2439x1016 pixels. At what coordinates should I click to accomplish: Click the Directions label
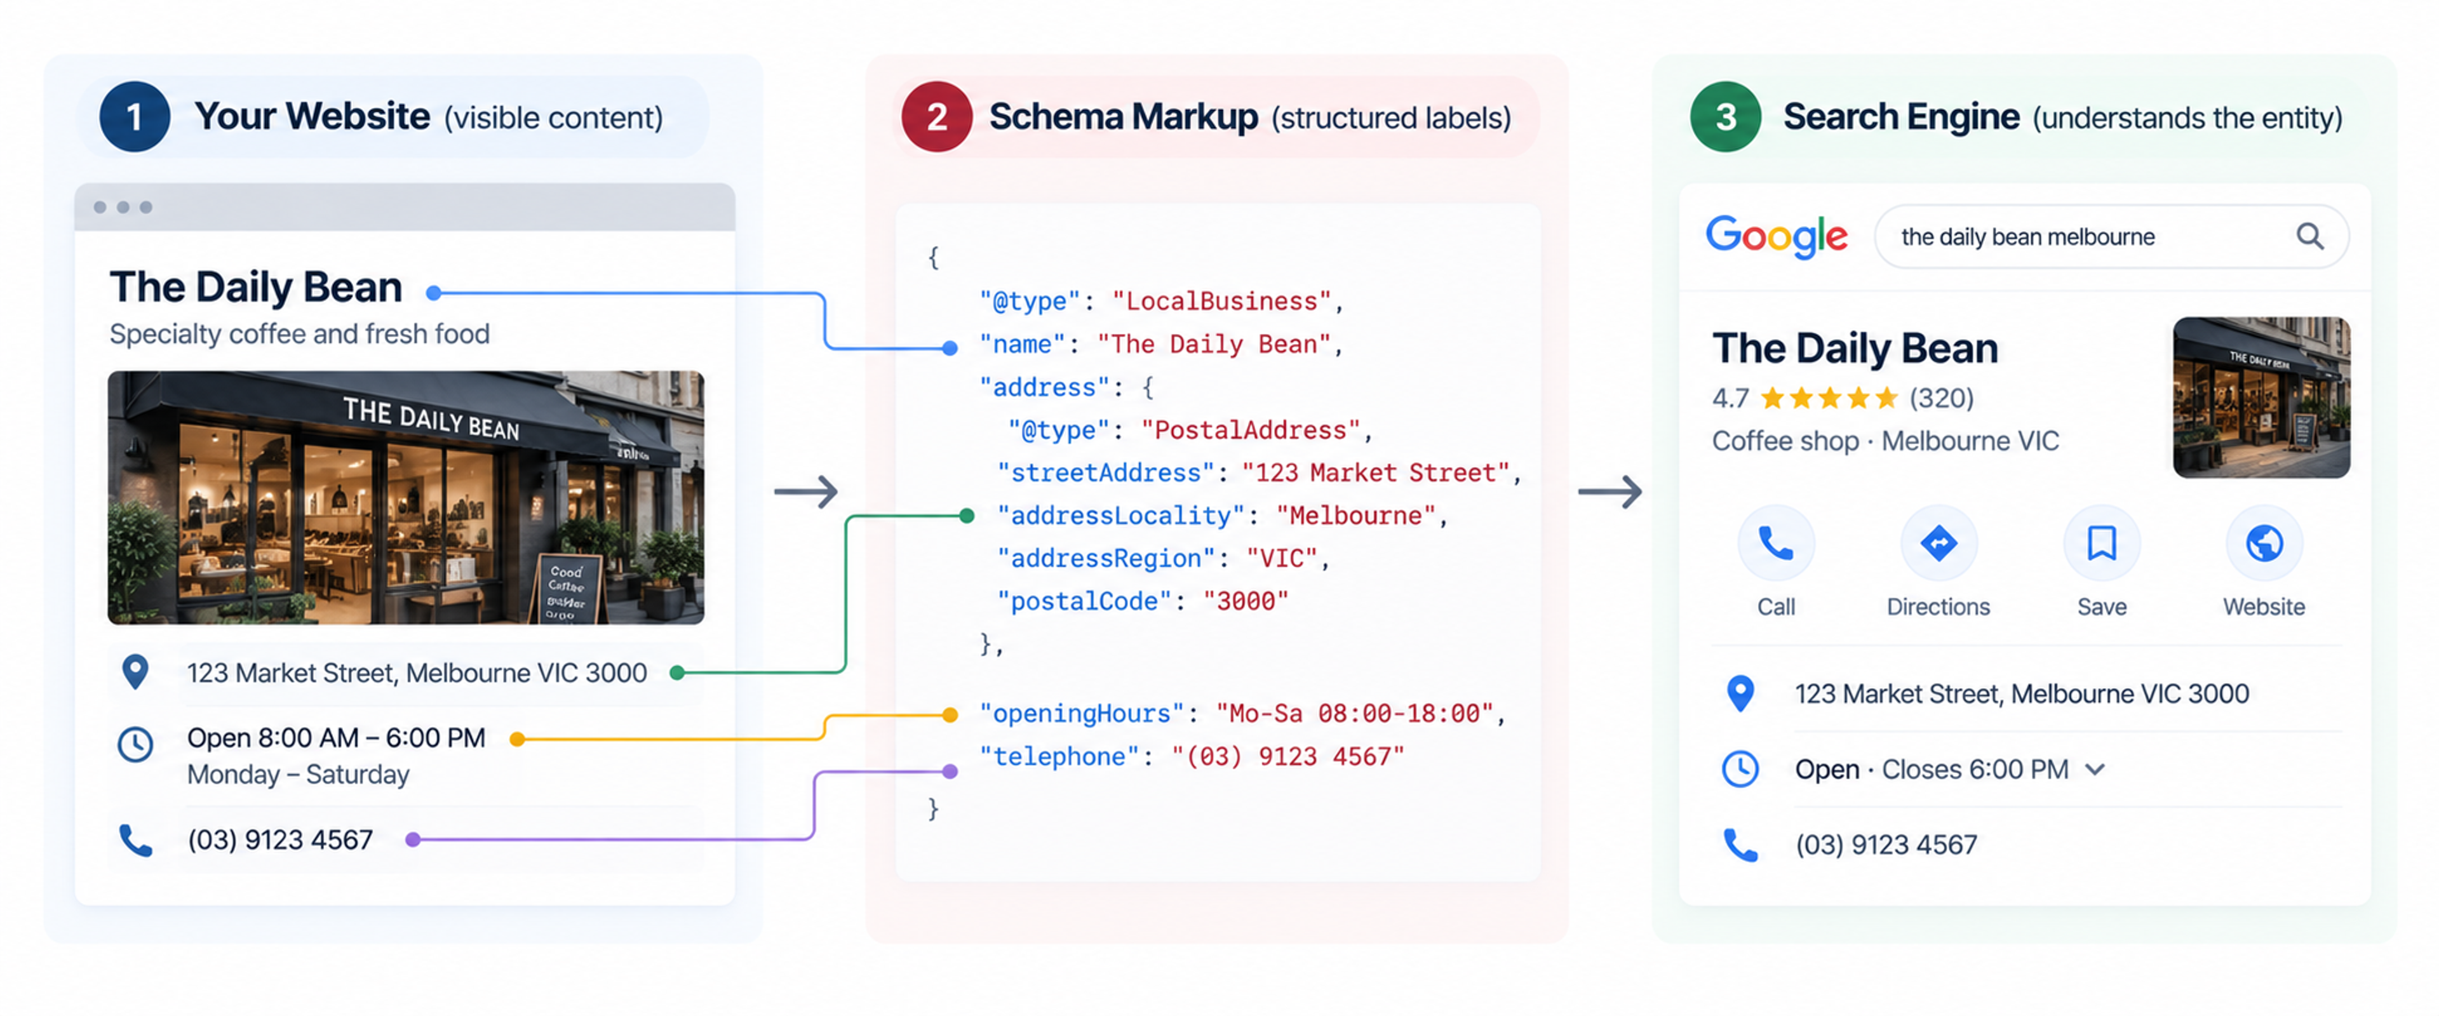pyautogui.click(x=1938, y=607)
